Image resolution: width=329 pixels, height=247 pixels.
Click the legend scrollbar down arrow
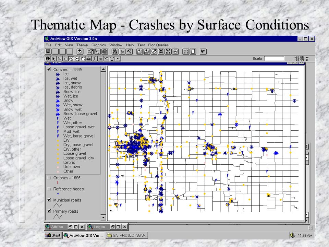click(103, 217)
